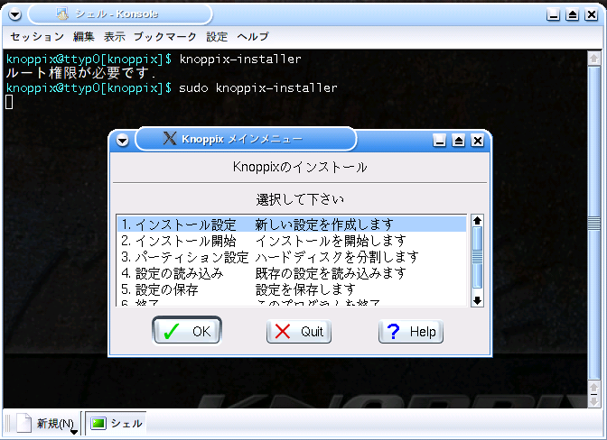Screen dimensions: 607x440
Task: Minimize the Knoppix メインメニュー dialog
Action: point(439,141)
